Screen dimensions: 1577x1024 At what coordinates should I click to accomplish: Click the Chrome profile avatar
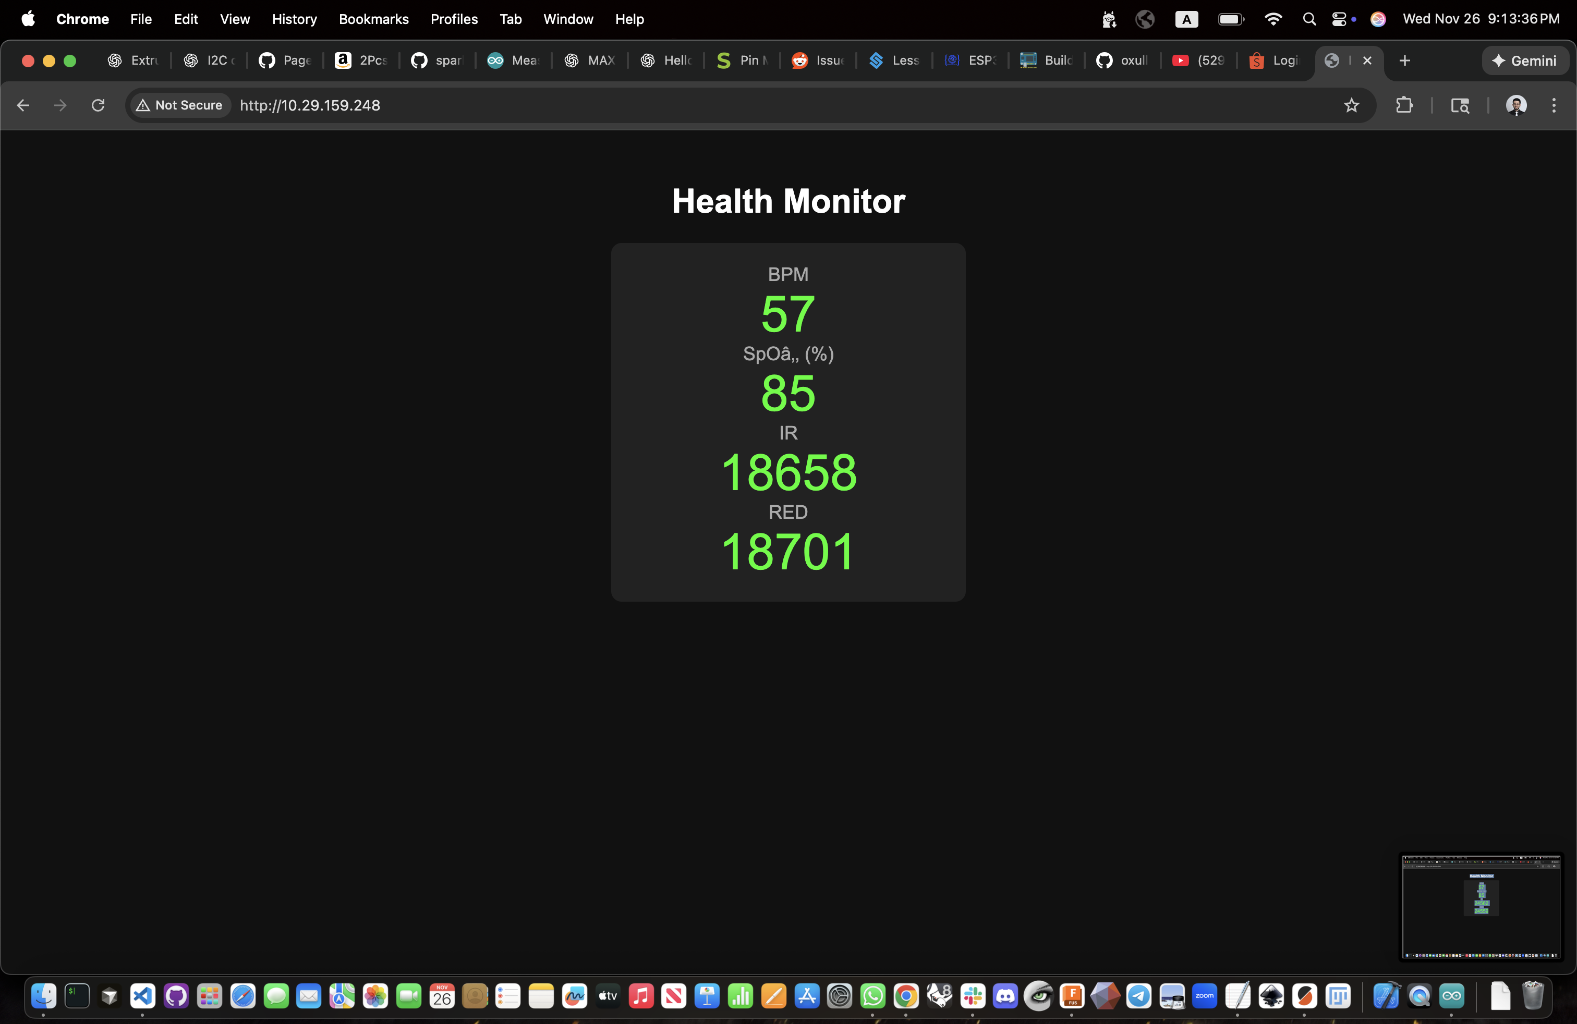1517,105
